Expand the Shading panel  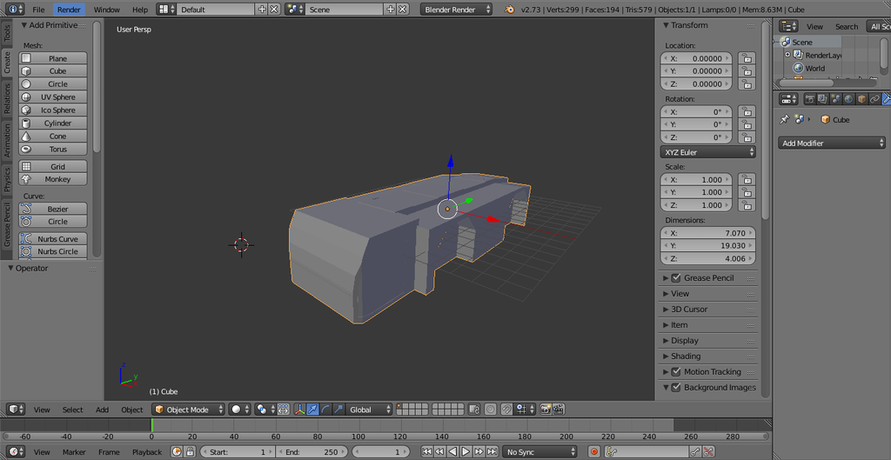(686, 357)
